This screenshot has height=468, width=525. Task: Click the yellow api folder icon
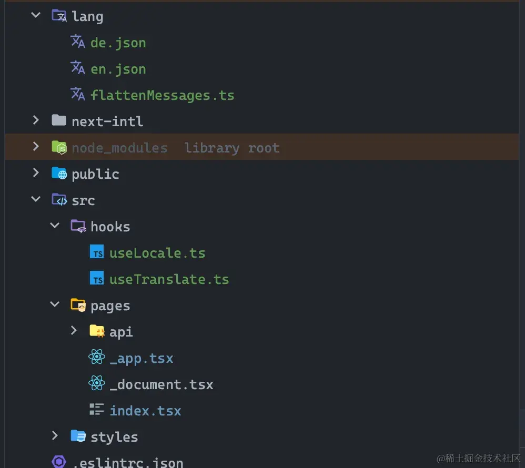tap(97, 331)
